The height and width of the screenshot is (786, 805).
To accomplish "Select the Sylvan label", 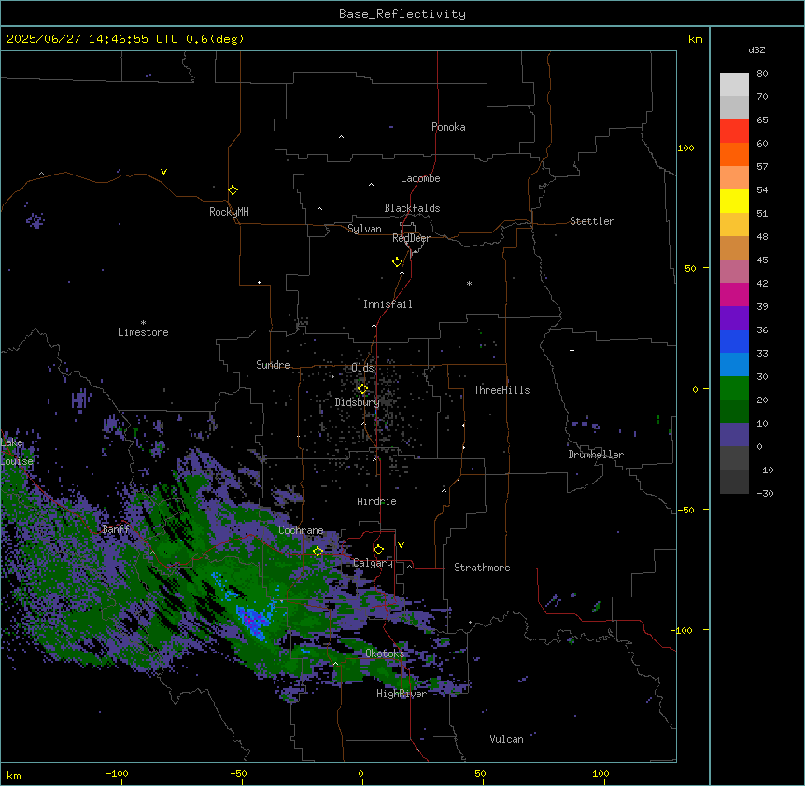I will (x=364, y=229).
